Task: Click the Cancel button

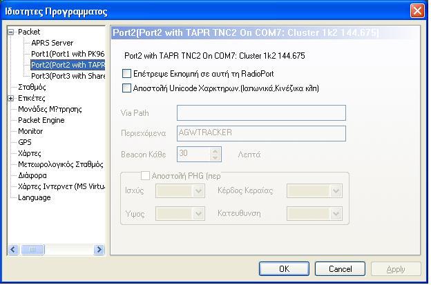Action: pyautogui.click(x=340, y=269)
